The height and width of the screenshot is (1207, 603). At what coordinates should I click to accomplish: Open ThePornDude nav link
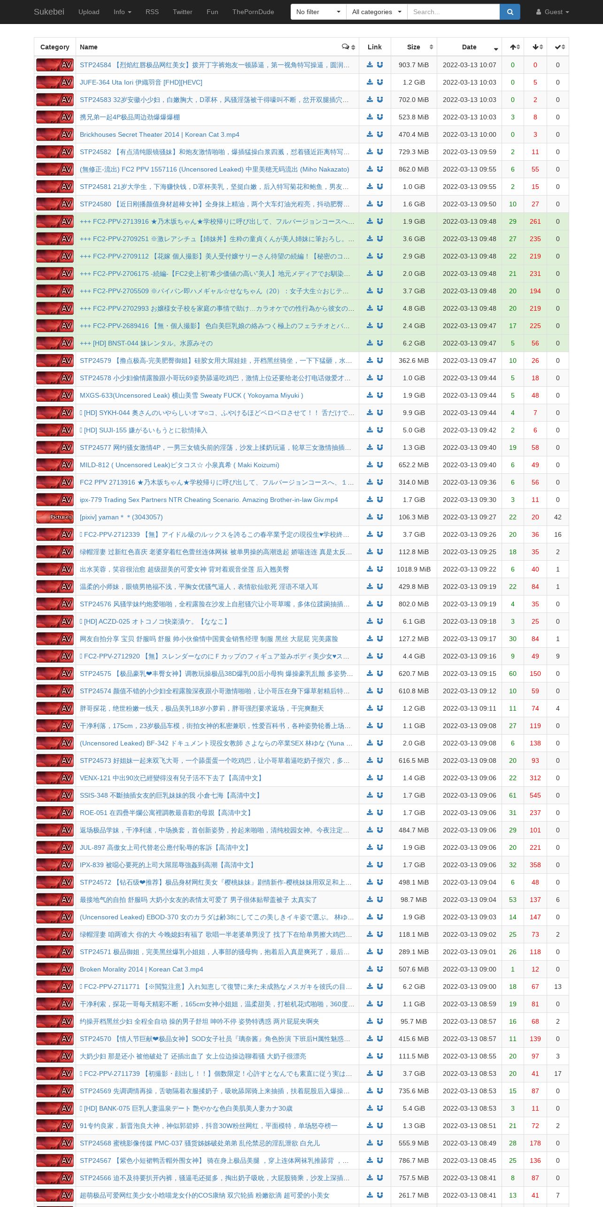tap(253, 12)
